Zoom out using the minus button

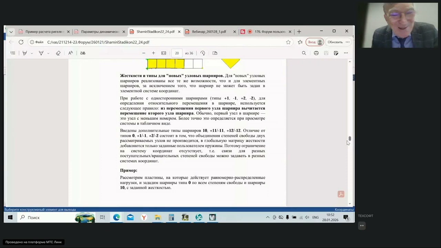pos(144,53)
